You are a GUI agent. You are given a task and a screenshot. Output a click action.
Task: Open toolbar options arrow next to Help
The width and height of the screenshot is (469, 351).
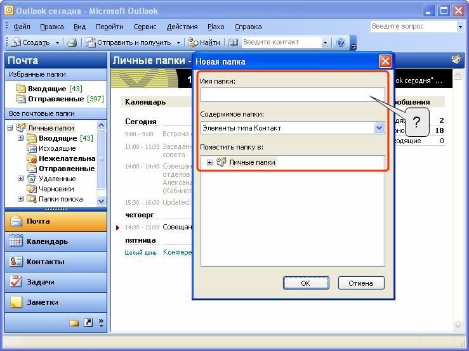pos(353,43)
